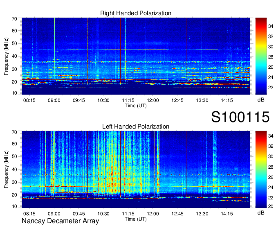Screen dimensions: 278x226
Task: Click the dB unit label under upper color bar
Action: click(261, 100)
